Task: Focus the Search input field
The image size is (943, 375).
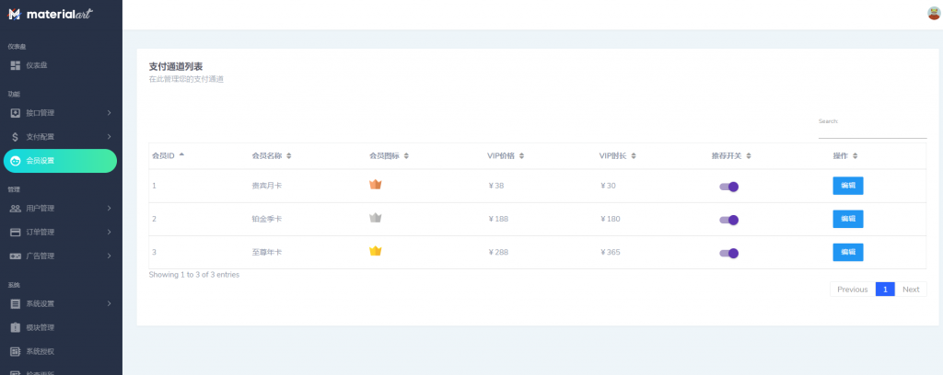Action: pos(872,132)
